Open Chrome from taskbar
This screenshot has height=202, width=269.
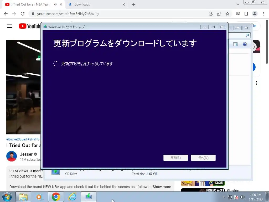point(56,197)
